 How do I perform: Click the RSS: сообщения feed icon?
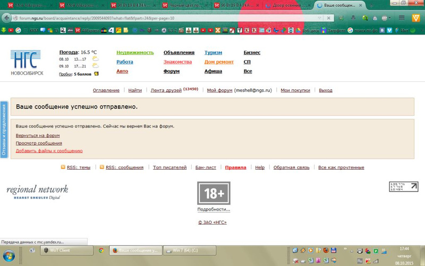point(102,168)
